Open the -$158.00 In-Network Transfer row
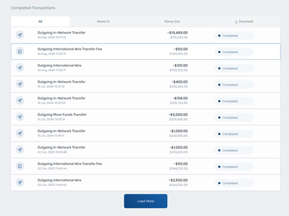This screenshot has width=289, height=216. (146, 100)
